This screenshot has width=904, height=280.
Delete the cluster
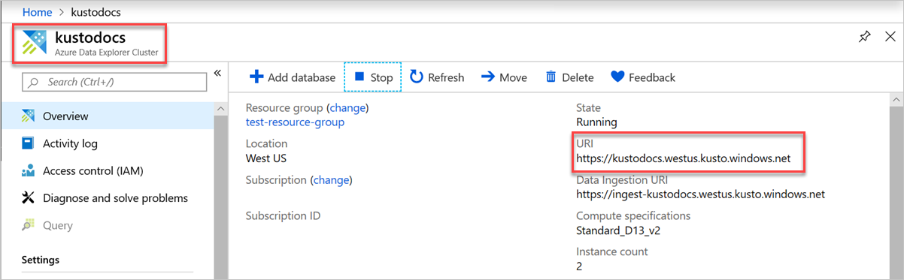569,77
